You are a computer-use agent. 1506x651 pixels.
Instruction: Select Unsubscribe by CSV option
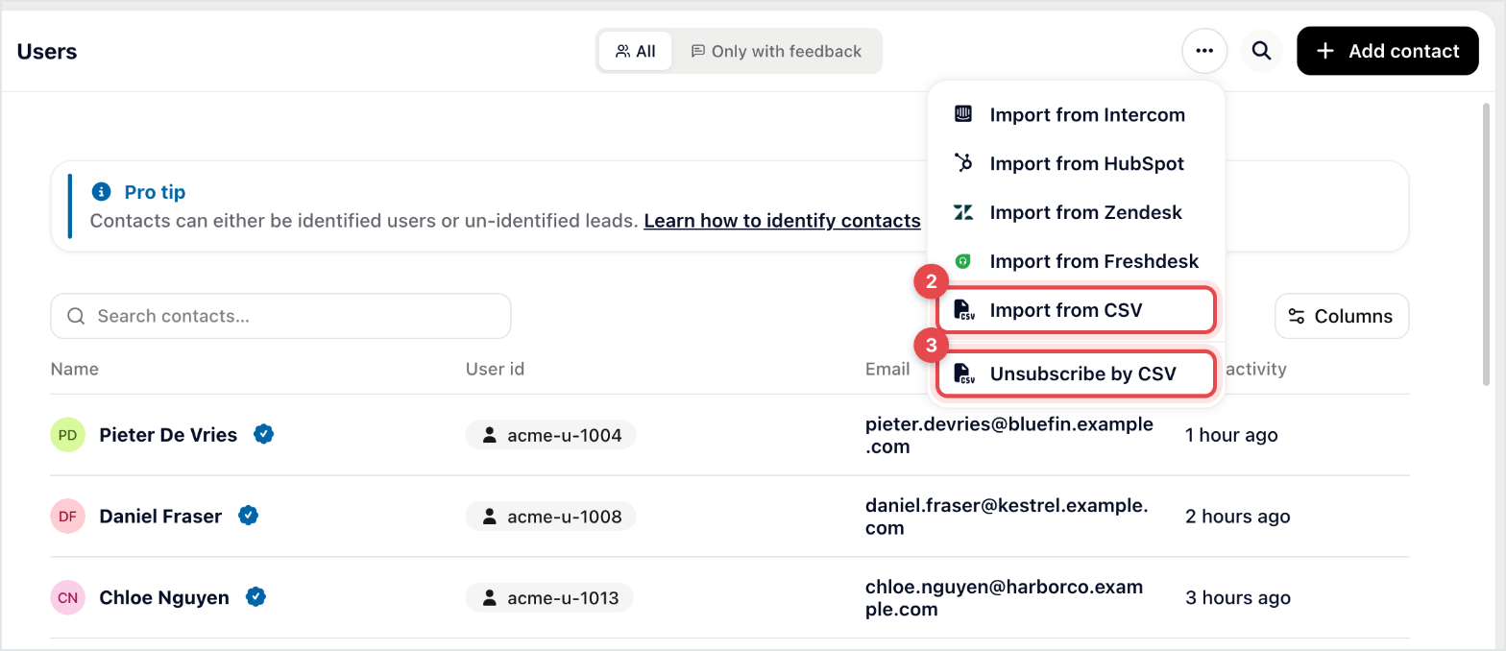(x=1076, y=374)
